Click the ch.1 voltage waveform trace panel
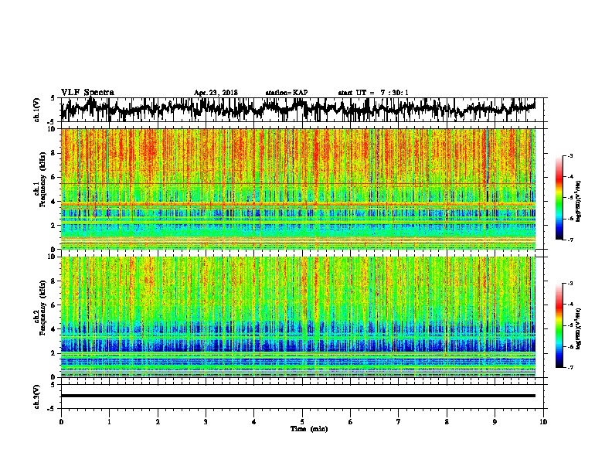 (x=297, y=110)
